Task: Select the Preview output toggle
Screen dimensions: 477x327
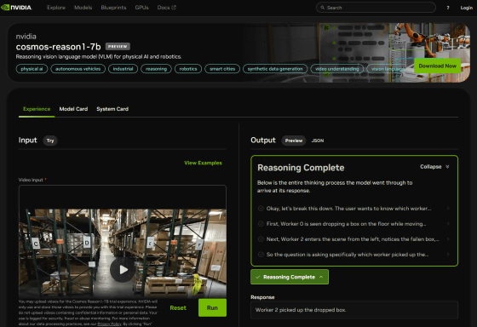Action: point(294,141)
